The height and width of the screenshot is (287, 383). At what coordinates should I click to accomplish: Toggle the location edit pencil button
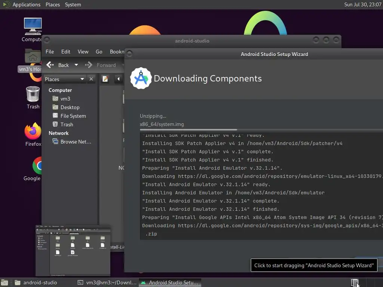[x=105, y=79]
